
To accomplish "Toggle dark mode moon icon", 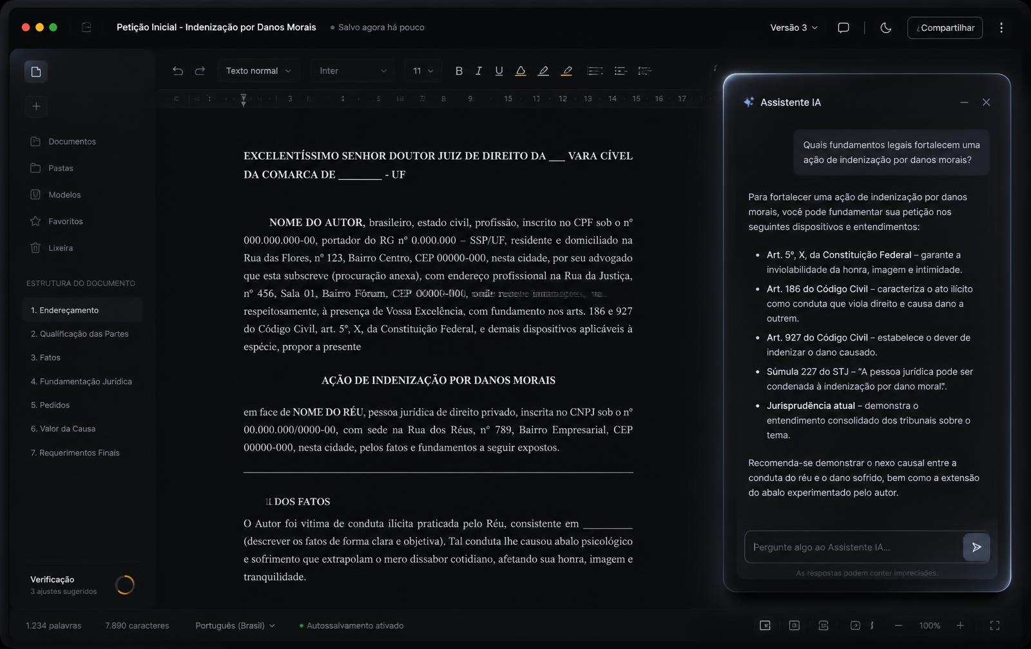I will [x=886, y=28].
